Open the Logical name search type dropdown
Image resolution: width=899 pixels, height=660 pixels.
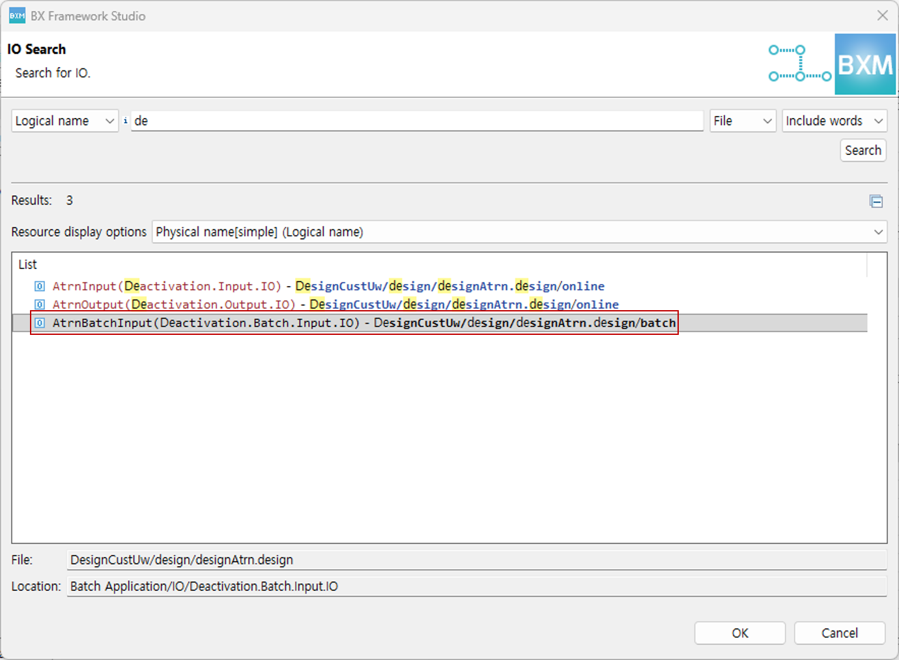pyautogui.click(x=64, y=121)
